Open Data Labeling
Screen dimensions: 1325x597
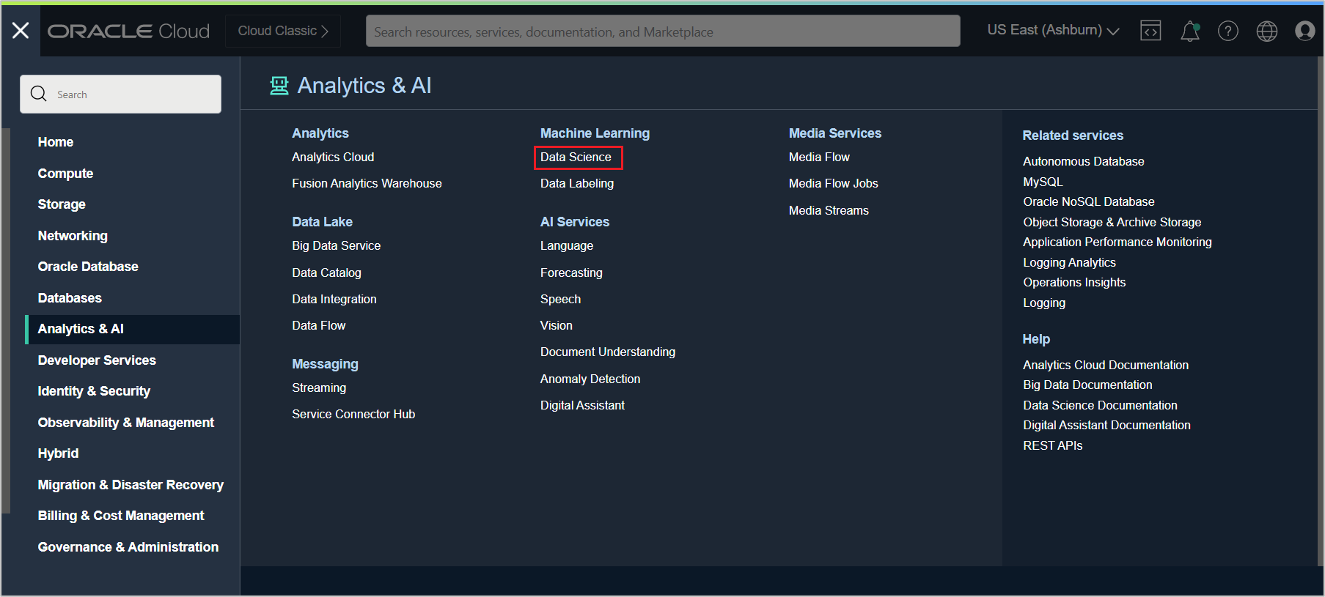(x=577, y=183)
